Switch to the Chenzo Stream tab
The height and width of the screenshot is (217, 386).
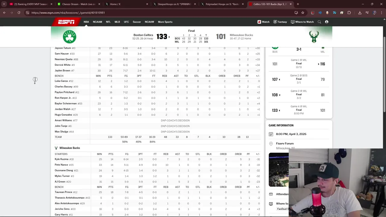click(79, 4)
